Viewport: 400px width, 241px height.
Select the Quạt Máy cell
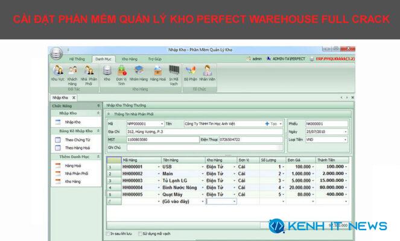(x=183, y=195)
